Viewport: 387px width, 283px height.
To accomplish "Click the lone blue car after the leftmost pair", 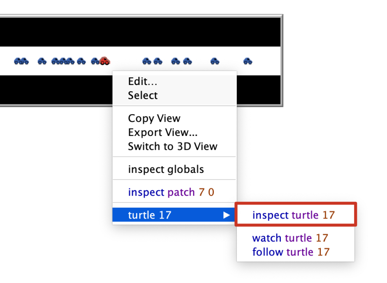I will [x=42, y=61].
